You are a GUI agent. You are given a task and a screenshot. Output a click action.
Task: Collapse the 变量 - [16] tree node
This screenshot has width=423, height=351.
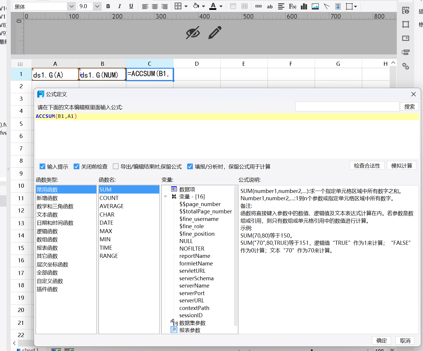[165, 197]
